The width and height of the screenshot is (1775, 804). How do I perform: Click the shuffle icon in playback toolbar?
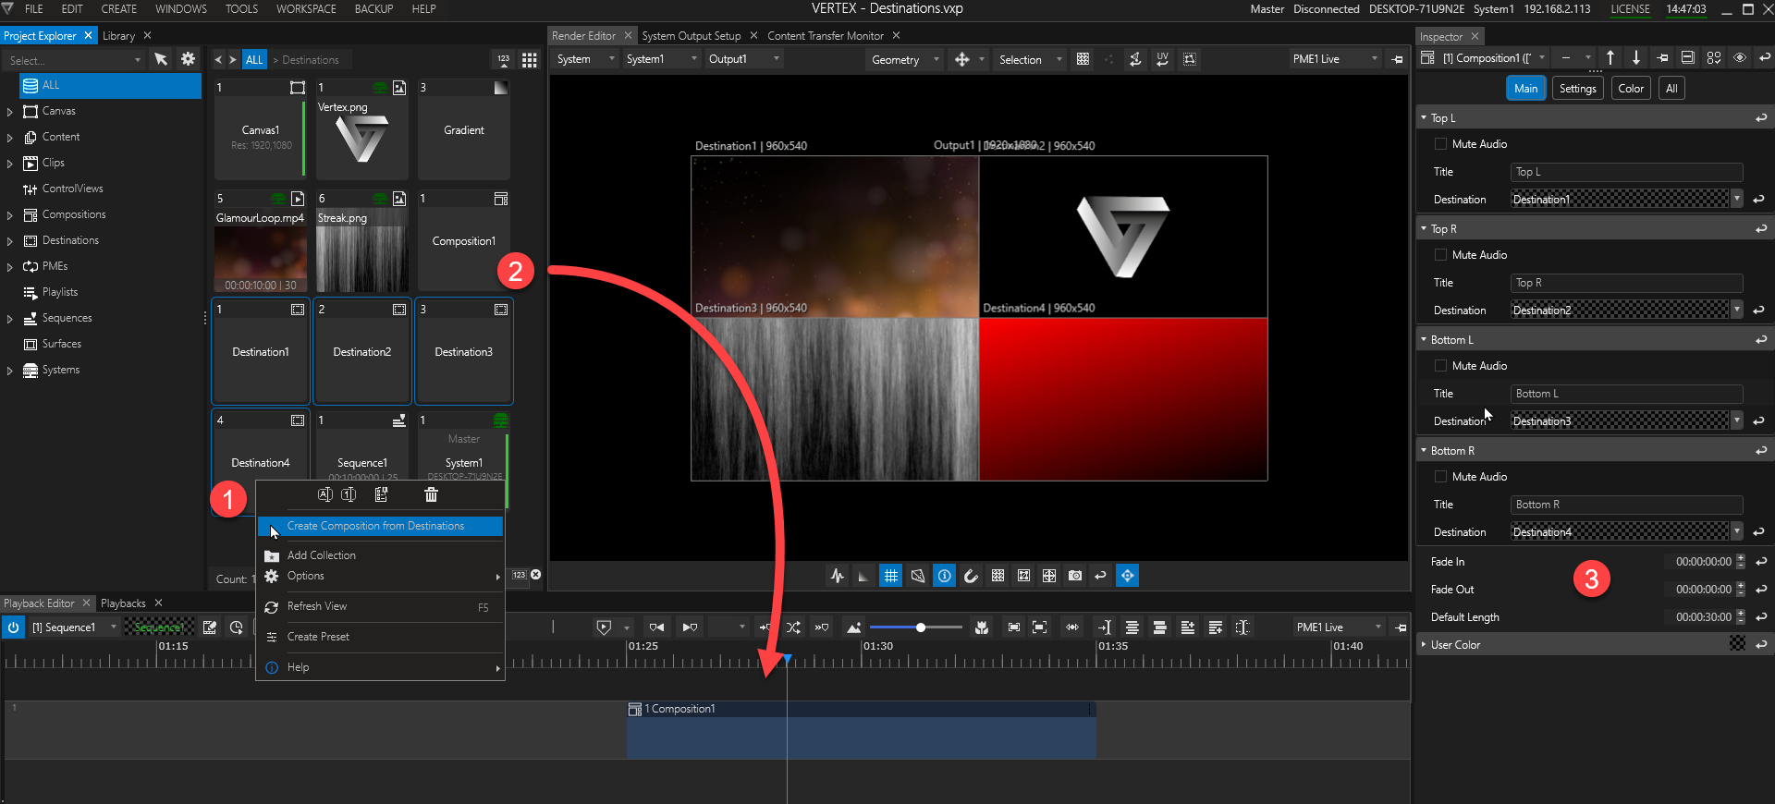click(794, 627)
